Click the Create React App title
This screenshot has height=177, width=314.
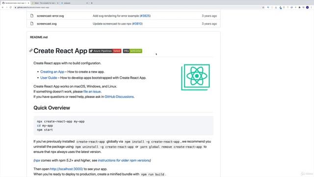click(60, 51)
